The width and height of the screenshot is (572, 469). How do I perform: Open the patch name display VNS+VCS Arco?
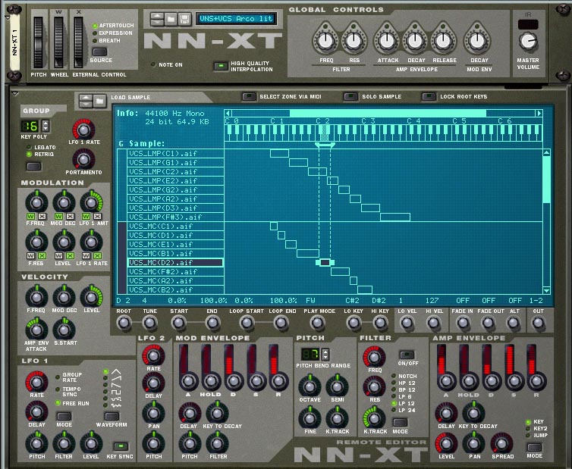coord(236,19)
